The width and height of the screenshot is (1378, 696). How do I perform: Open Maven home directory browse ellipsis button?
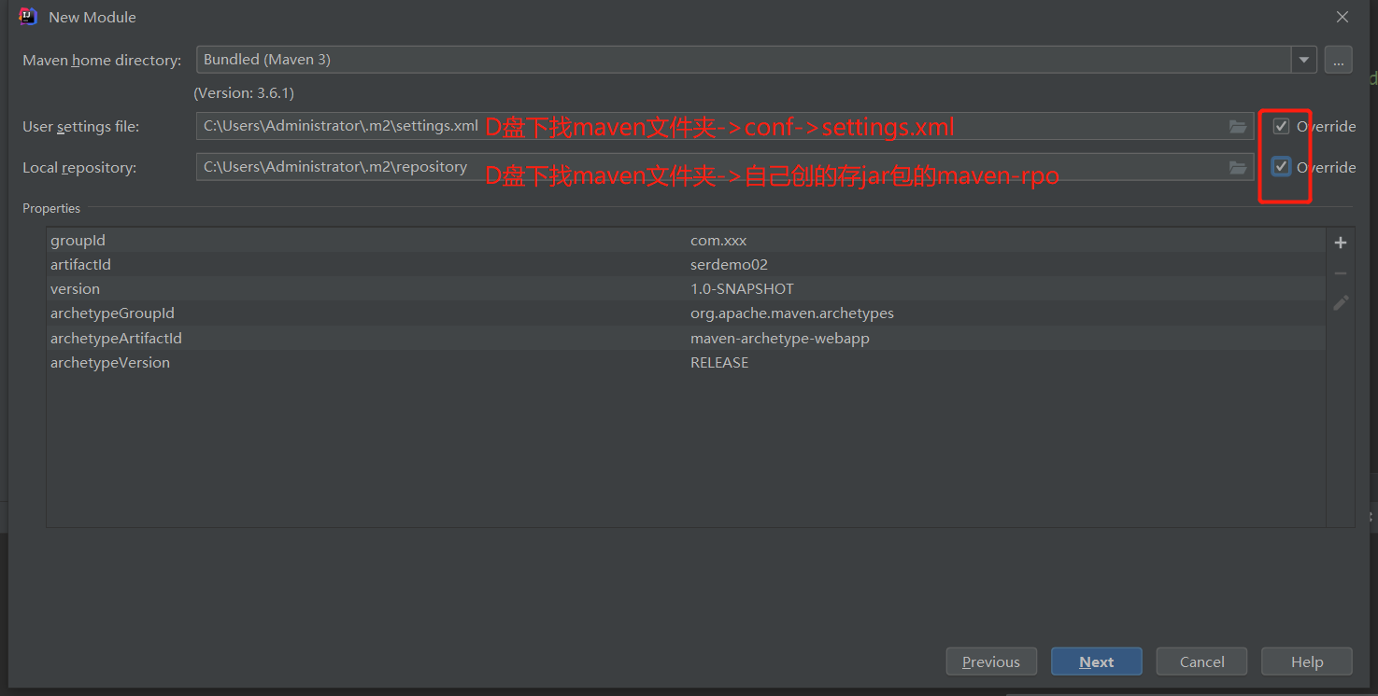[x=1338, y=60]
